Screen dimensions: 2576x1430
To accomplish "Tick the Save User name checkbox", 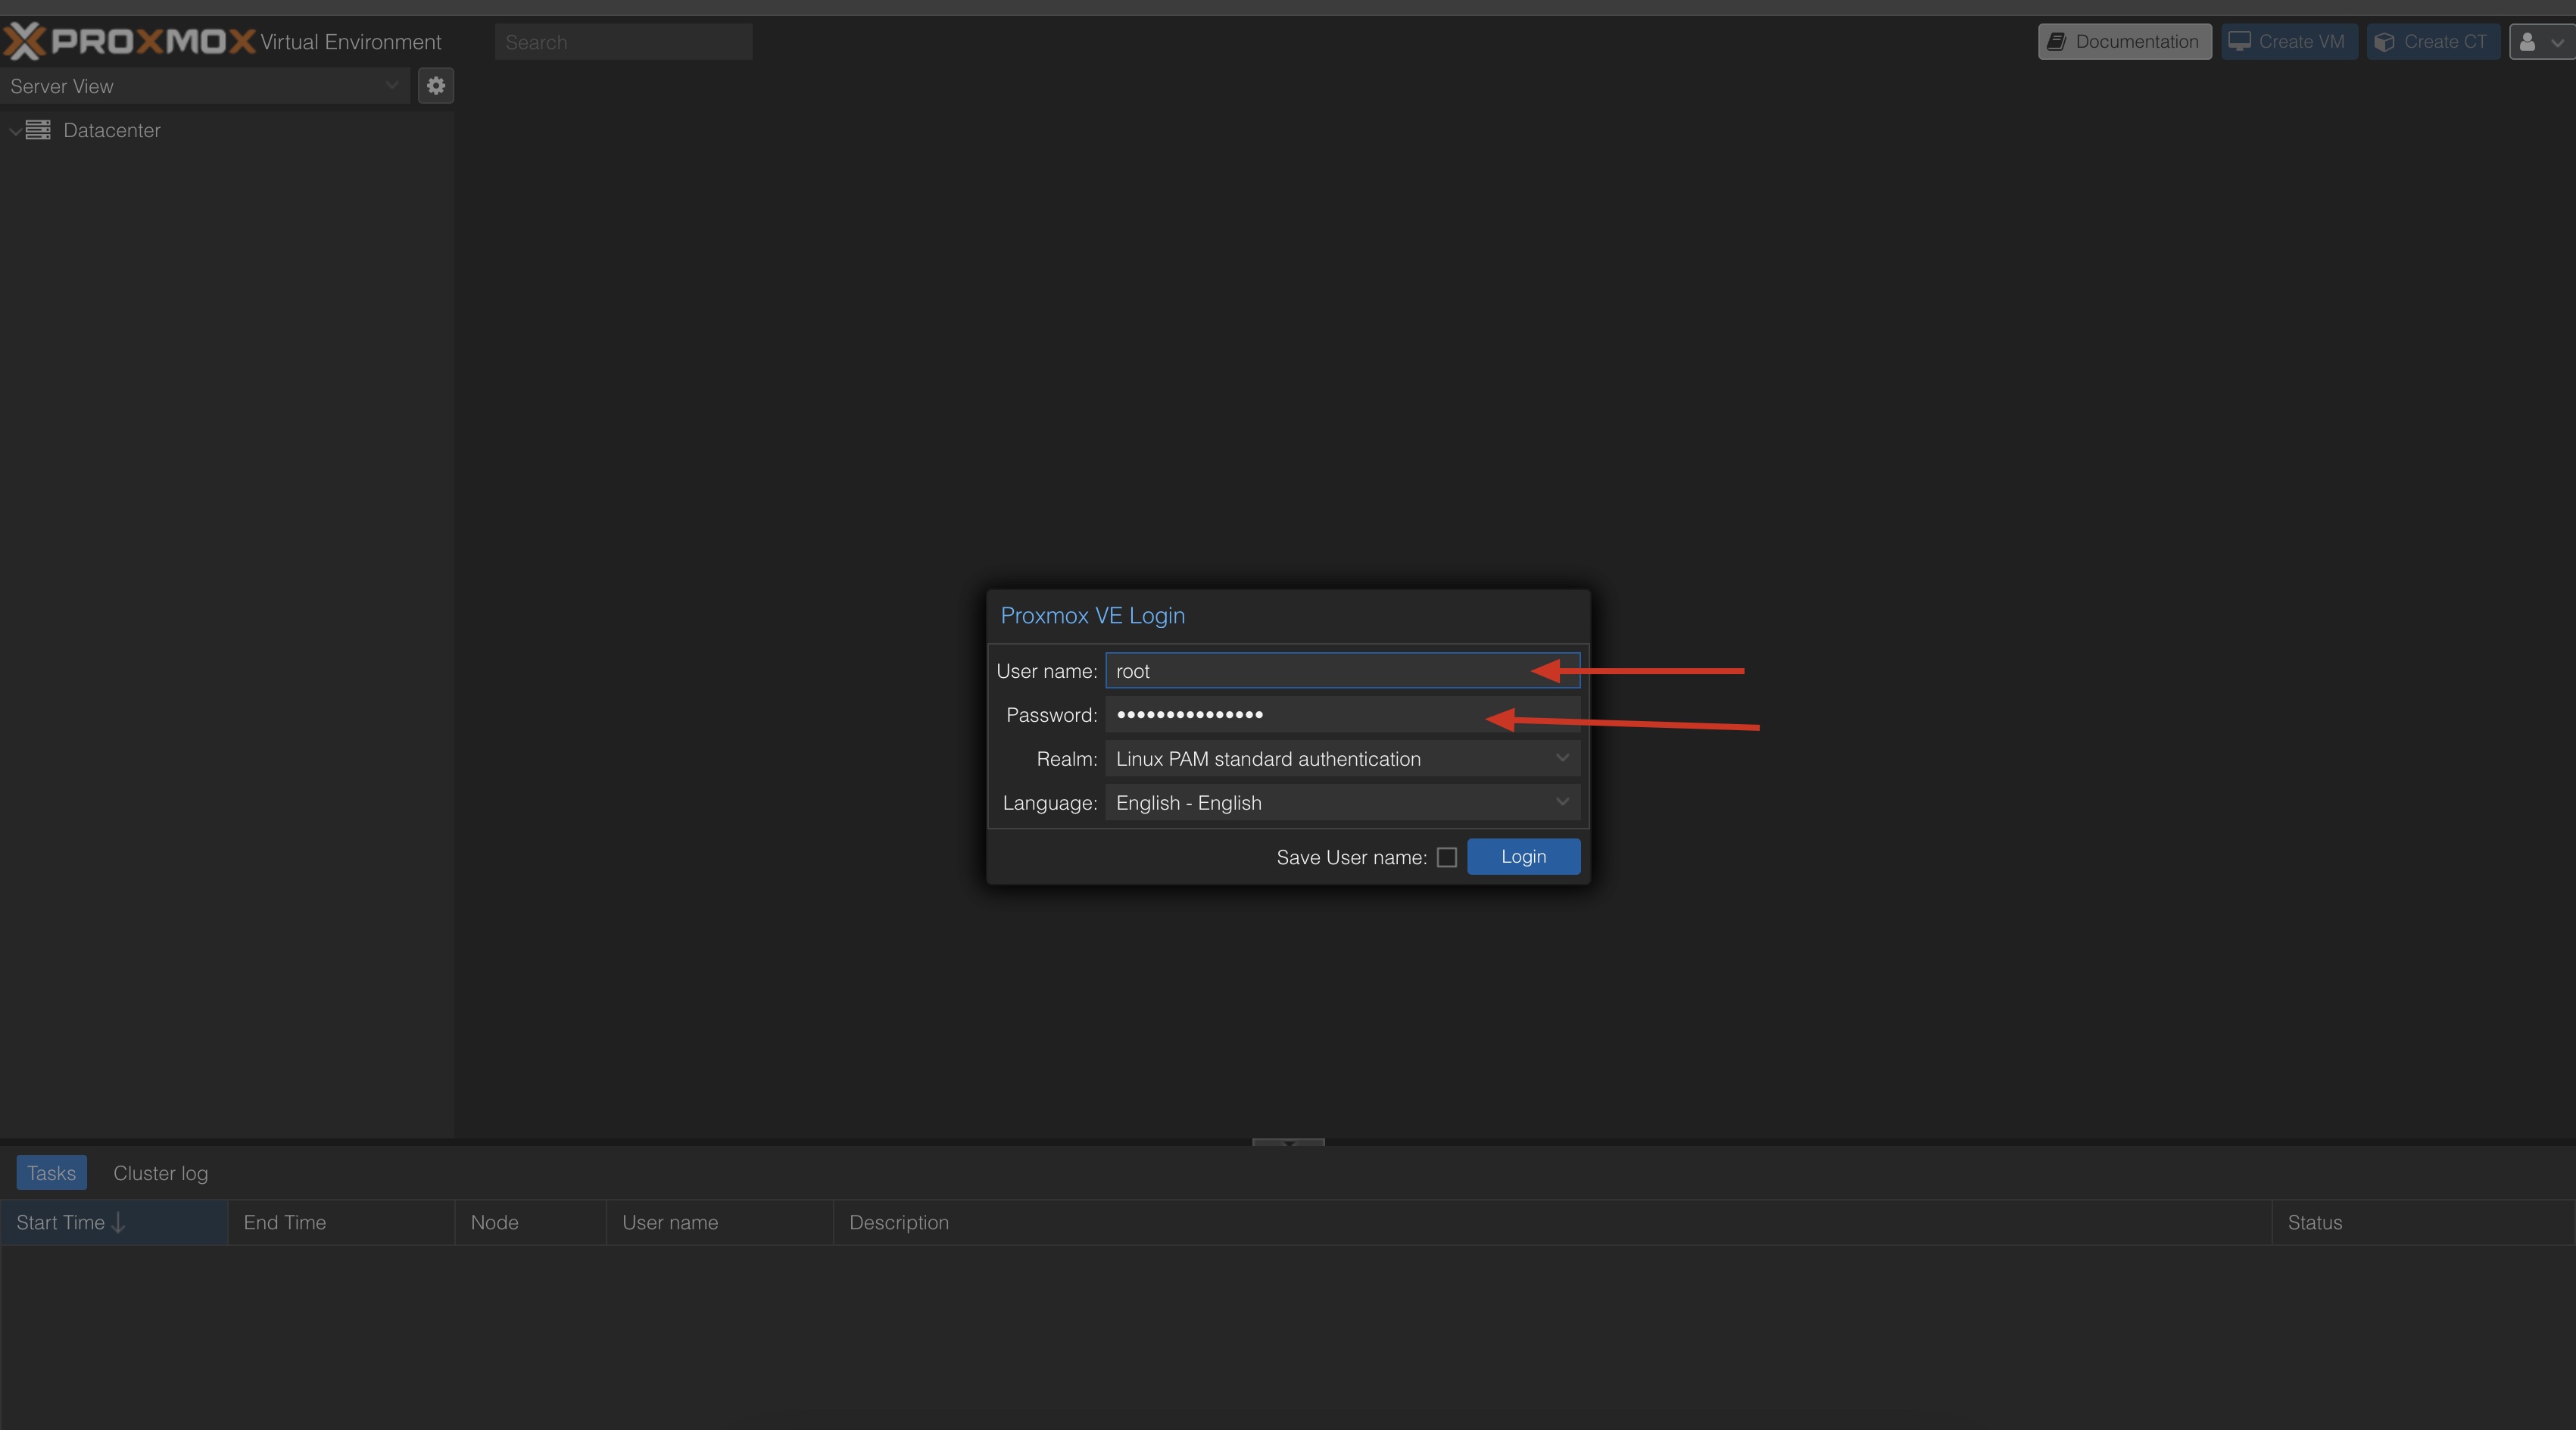I will pyautogui.click(x=1446, y=857).
